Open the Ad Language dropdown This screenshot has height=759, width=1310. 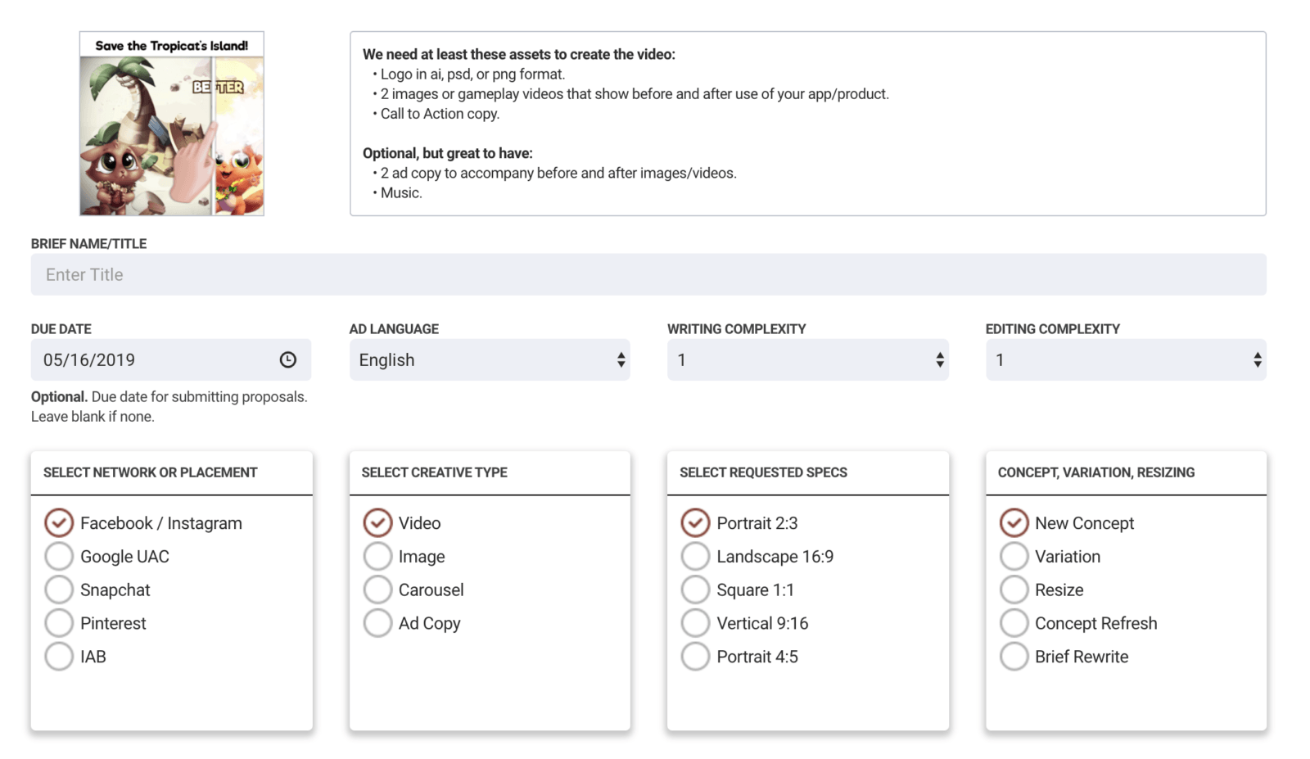[x=490, y=359]
